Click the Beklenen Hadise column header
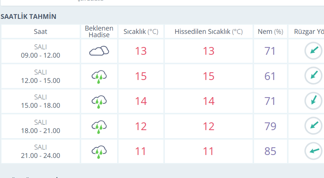Screen dimensions: 324x178 click(99, 32)
